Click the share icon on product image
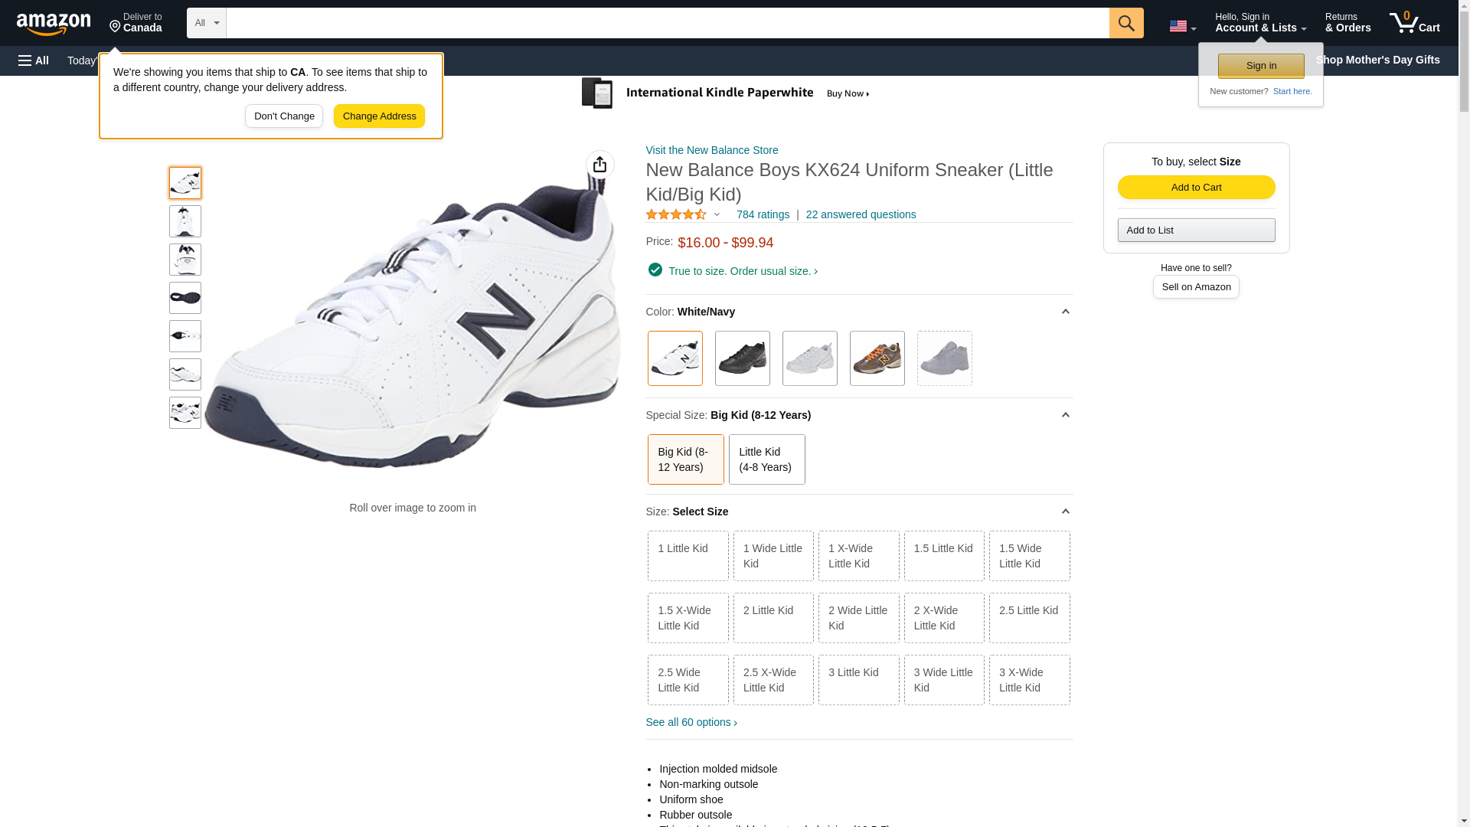 (599, 165)
